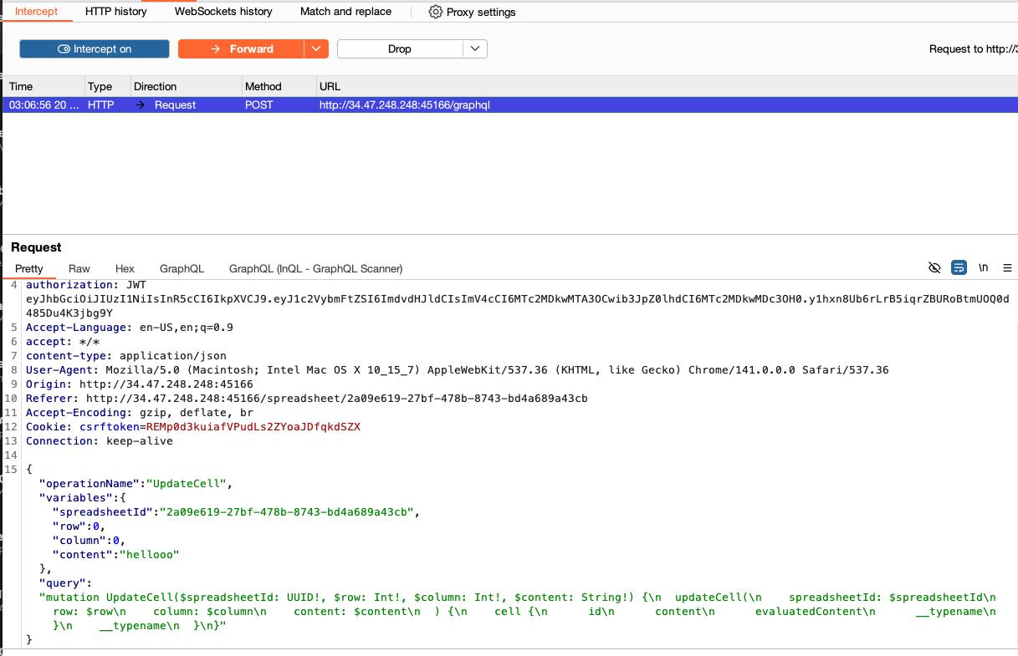Open the GraphQL request view tab
Image resolution: width=1018 pixels, height=656 pixels.
click(x=182, y=268)
